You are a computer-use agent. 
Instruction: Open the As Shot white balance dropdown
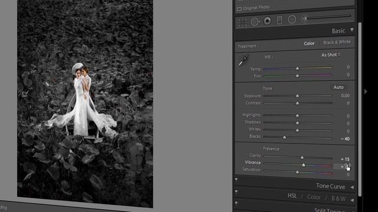[331, 55]
